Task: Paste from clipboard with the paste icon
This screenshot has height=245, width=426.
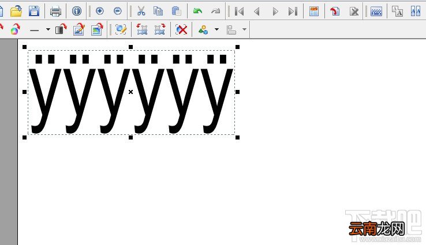Action: click(177, 11)
